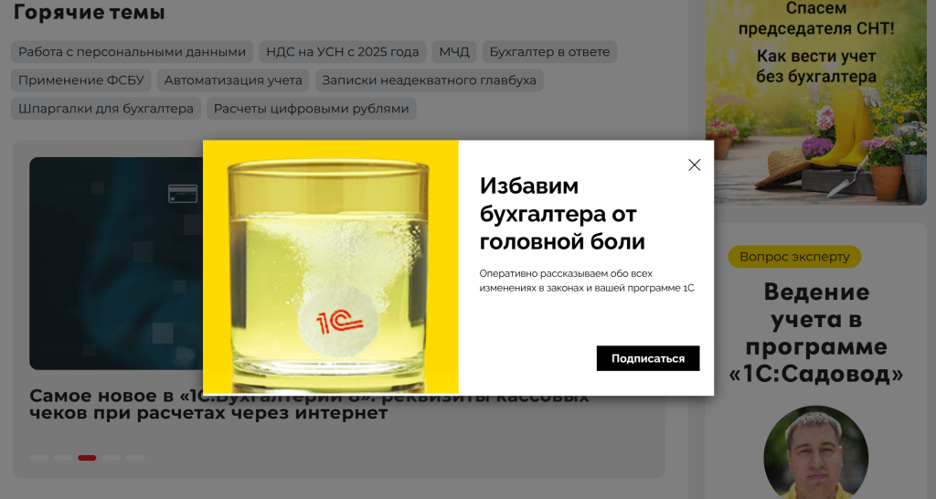Viewport: 936px width, 499px height.
Task: Select the fourth carousel slide indicator
Action: click(x=111, y=458)
